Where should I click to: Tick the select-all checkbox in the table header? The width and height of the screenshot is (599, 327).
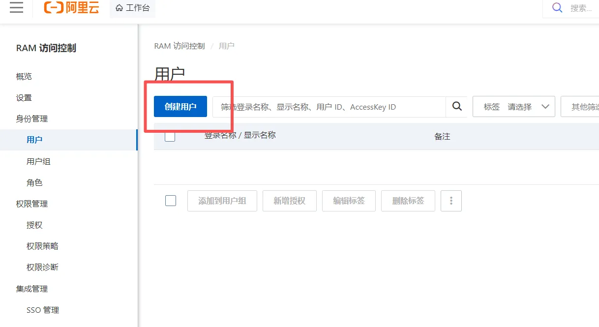(170, 136)
